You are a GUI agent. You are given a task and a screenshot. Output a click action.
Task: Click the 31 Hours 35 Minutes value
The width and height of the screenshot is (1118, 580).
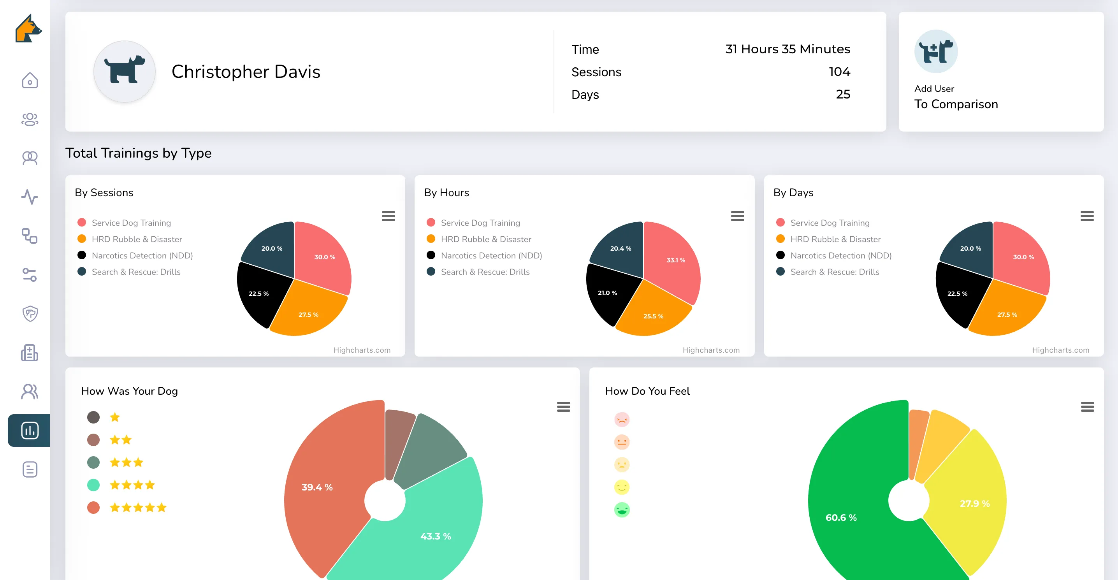tap(787, 49)
